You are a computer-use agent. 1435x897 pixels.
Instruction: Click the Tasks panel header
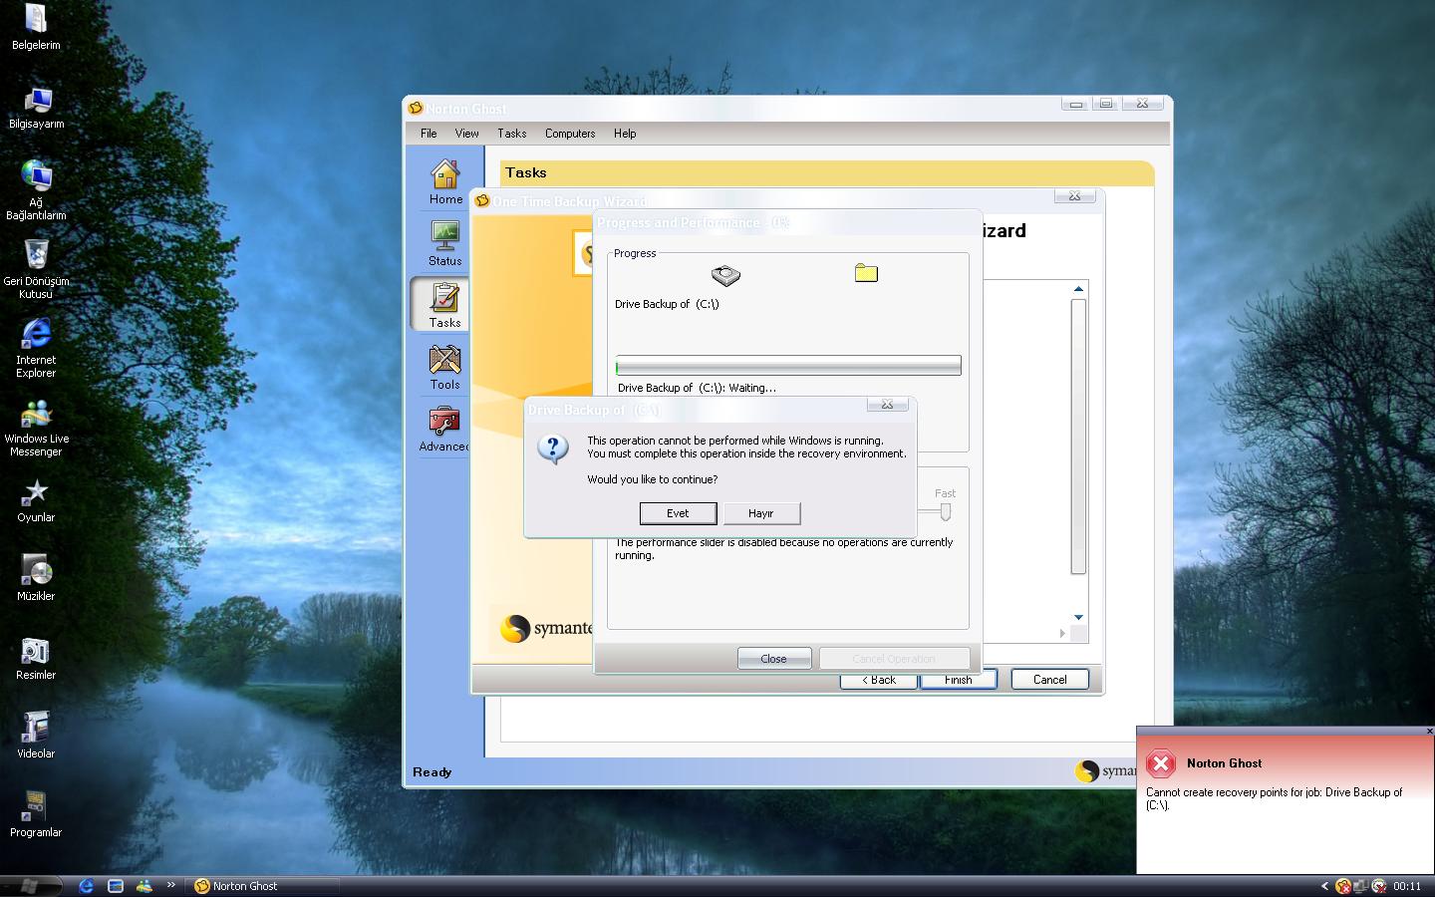coord(827,173)
